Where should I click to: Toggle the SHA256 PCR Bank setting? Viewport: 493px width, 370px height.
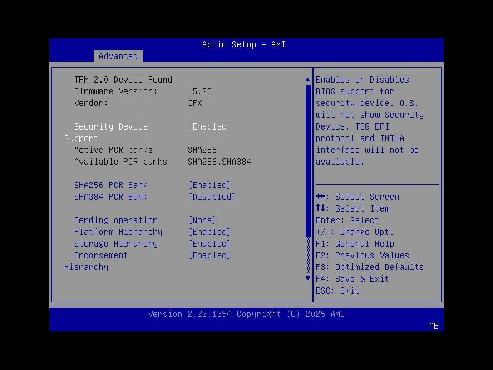[210, 185]
